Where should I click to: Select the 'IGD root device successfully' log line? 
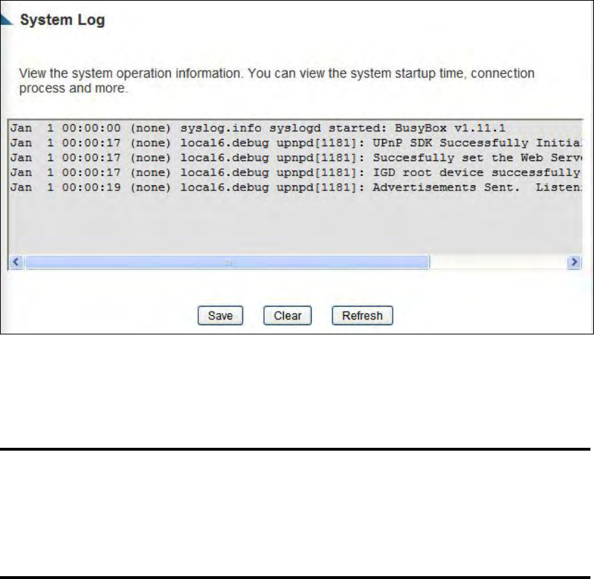click(x=295, y=173)
